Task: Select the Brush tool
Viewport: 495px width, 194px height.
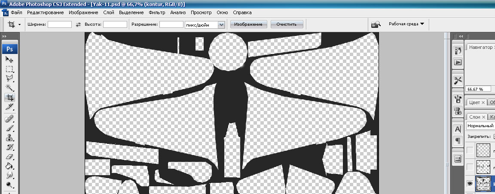Action: coord(9,128)
